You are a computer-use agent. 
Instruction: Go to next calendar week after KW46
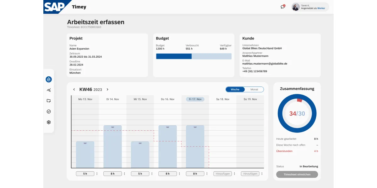(107, 90)
